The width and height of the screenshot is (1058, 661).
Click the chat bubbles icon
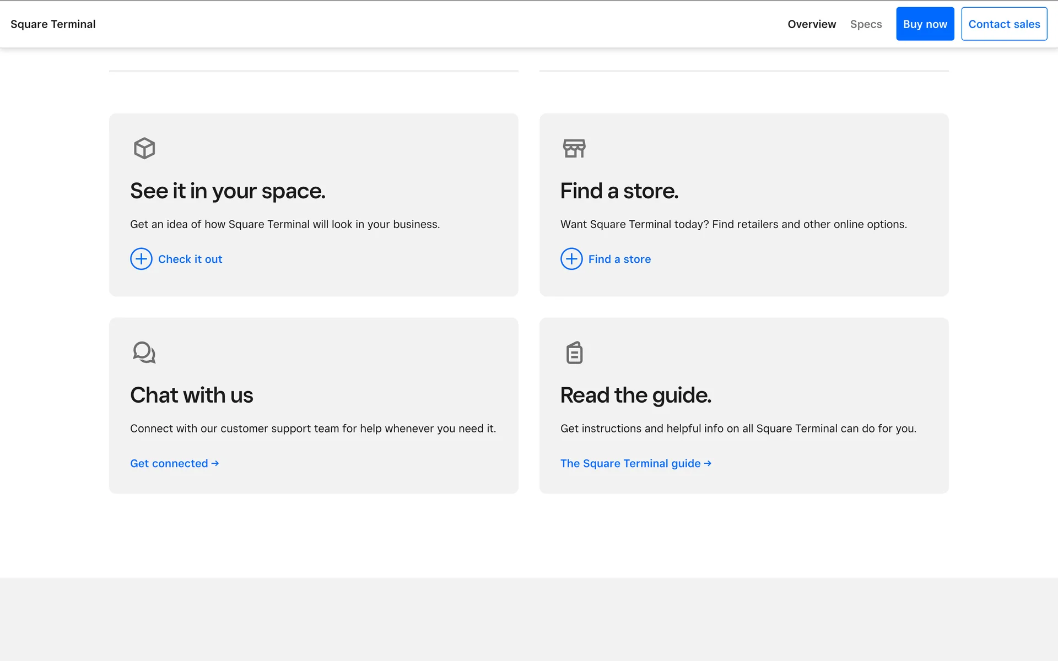click(144, 353)
